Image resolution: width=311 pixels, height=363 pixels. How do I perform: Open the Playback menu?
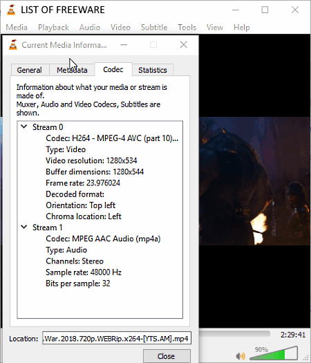(x=53, y=28)
